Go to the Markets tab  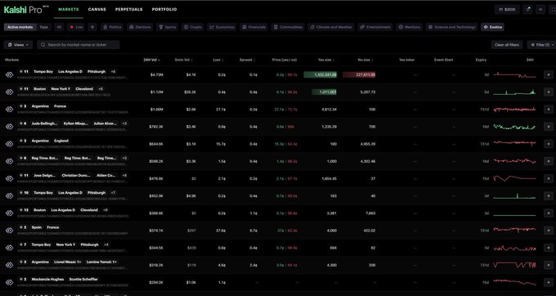69,10
